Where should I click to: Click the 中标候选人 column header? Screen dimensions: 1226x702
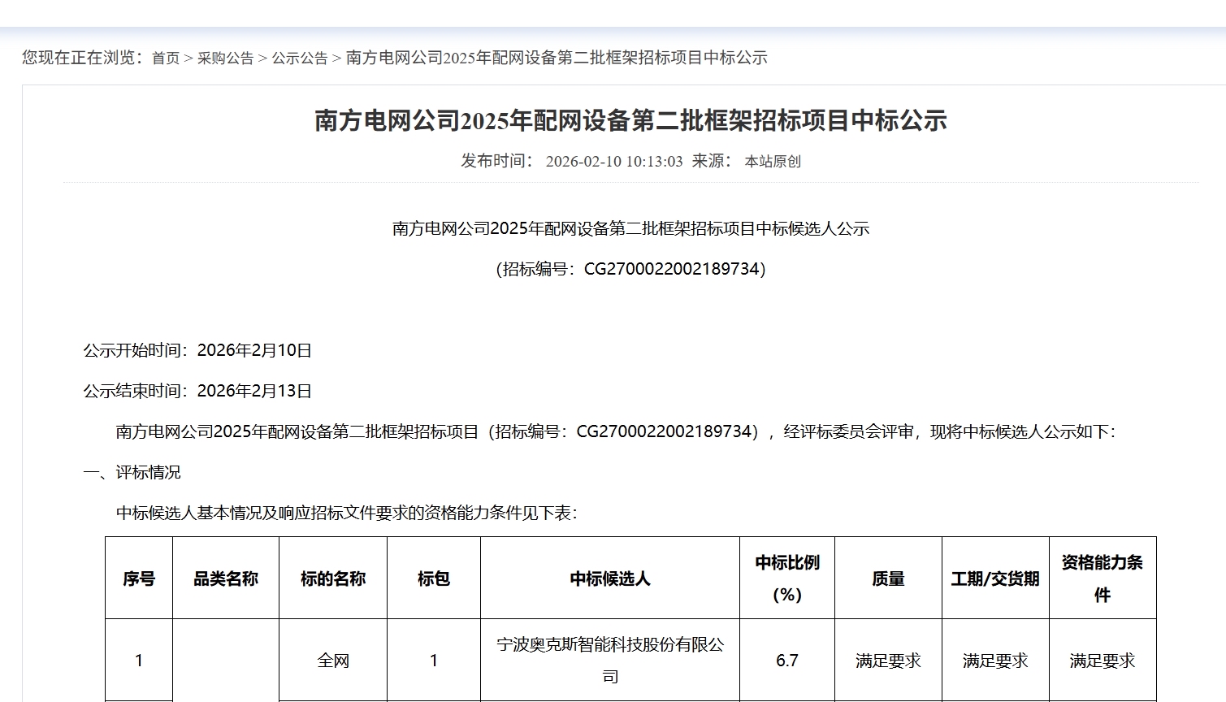coord(610,578)
